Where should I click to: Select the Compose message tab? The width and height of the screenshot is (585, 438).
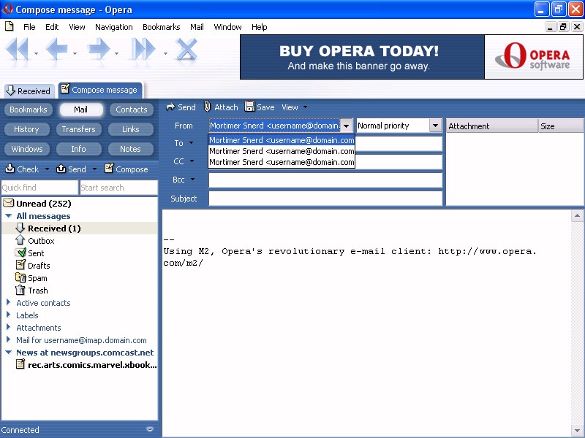coord(100,90)
